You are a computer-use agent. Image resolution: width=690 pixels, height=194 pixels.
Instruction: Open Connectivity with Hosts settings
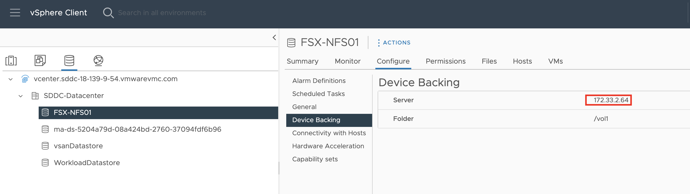329,133
